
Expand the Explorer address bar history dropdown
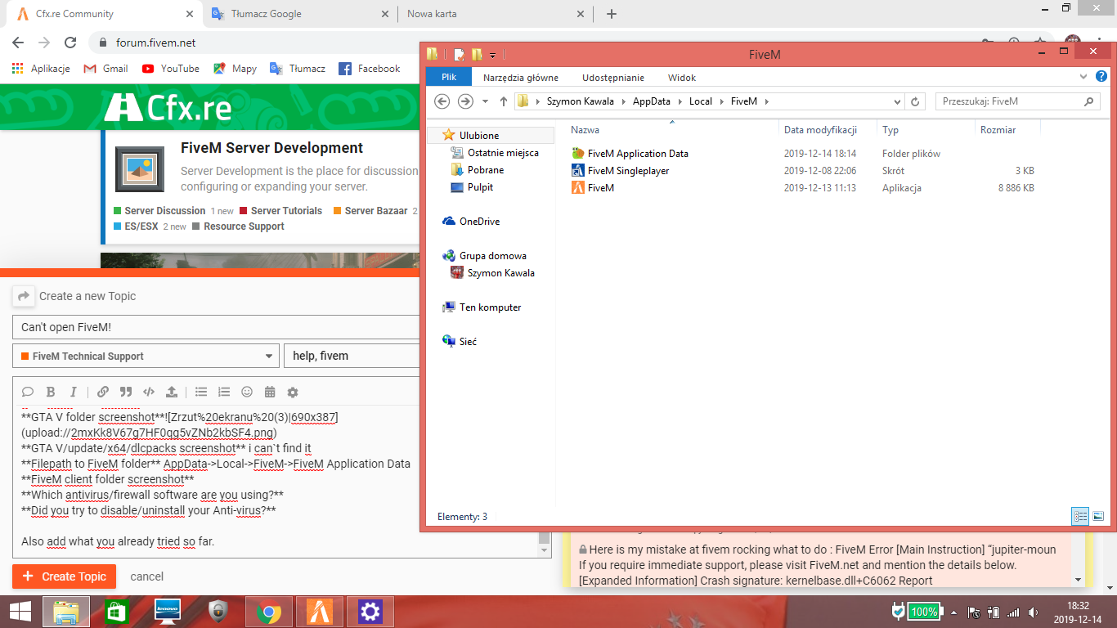(x=898, y=101)
